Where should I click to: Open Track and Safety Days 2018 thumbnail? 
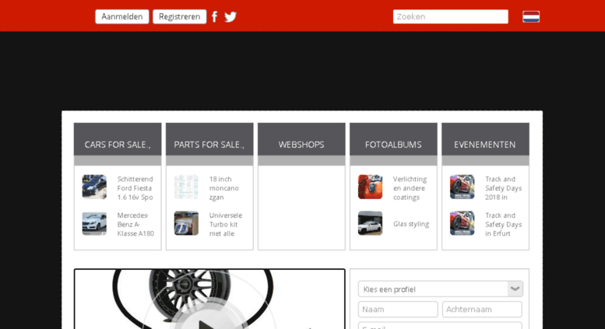click(x=463, y=187)
